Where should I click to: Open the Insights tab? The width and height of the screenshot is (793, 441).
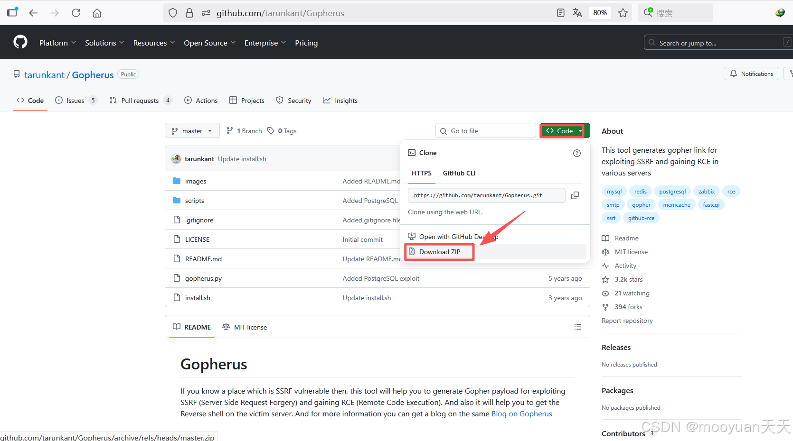point(340,101)
